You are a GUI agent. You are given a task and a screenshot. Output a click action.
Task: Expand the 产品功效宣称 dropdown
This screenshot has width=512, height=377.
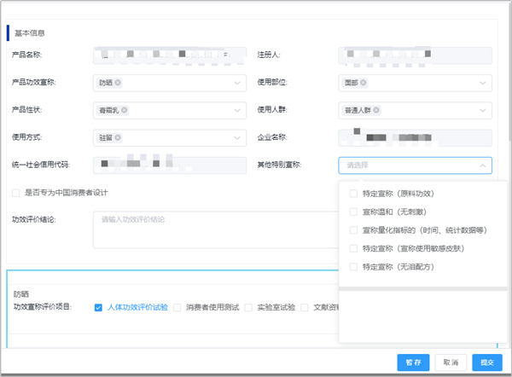tap(236, 83)
